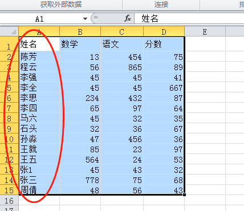Click cell A1 containing 姓名
Screen dimensions: 244x211
click(x=39, y=44)
